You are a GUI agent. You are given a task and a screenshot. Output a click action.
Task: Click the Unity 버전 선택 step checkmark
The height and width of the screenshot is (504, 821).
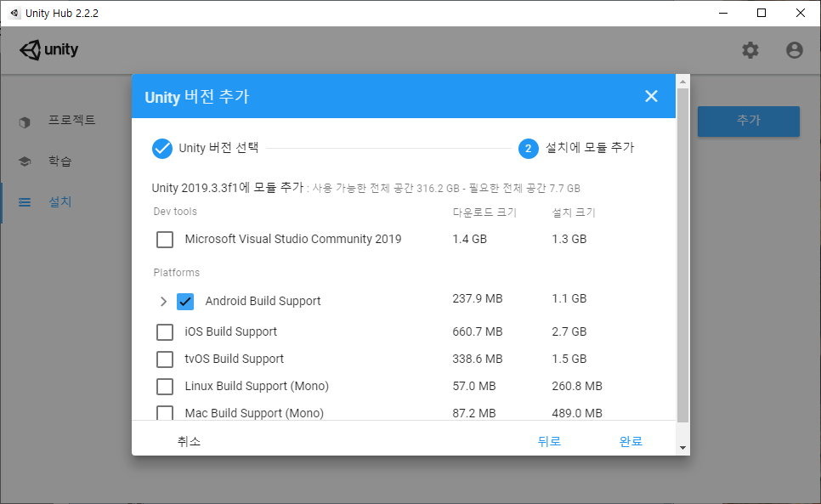coord(161,148)
